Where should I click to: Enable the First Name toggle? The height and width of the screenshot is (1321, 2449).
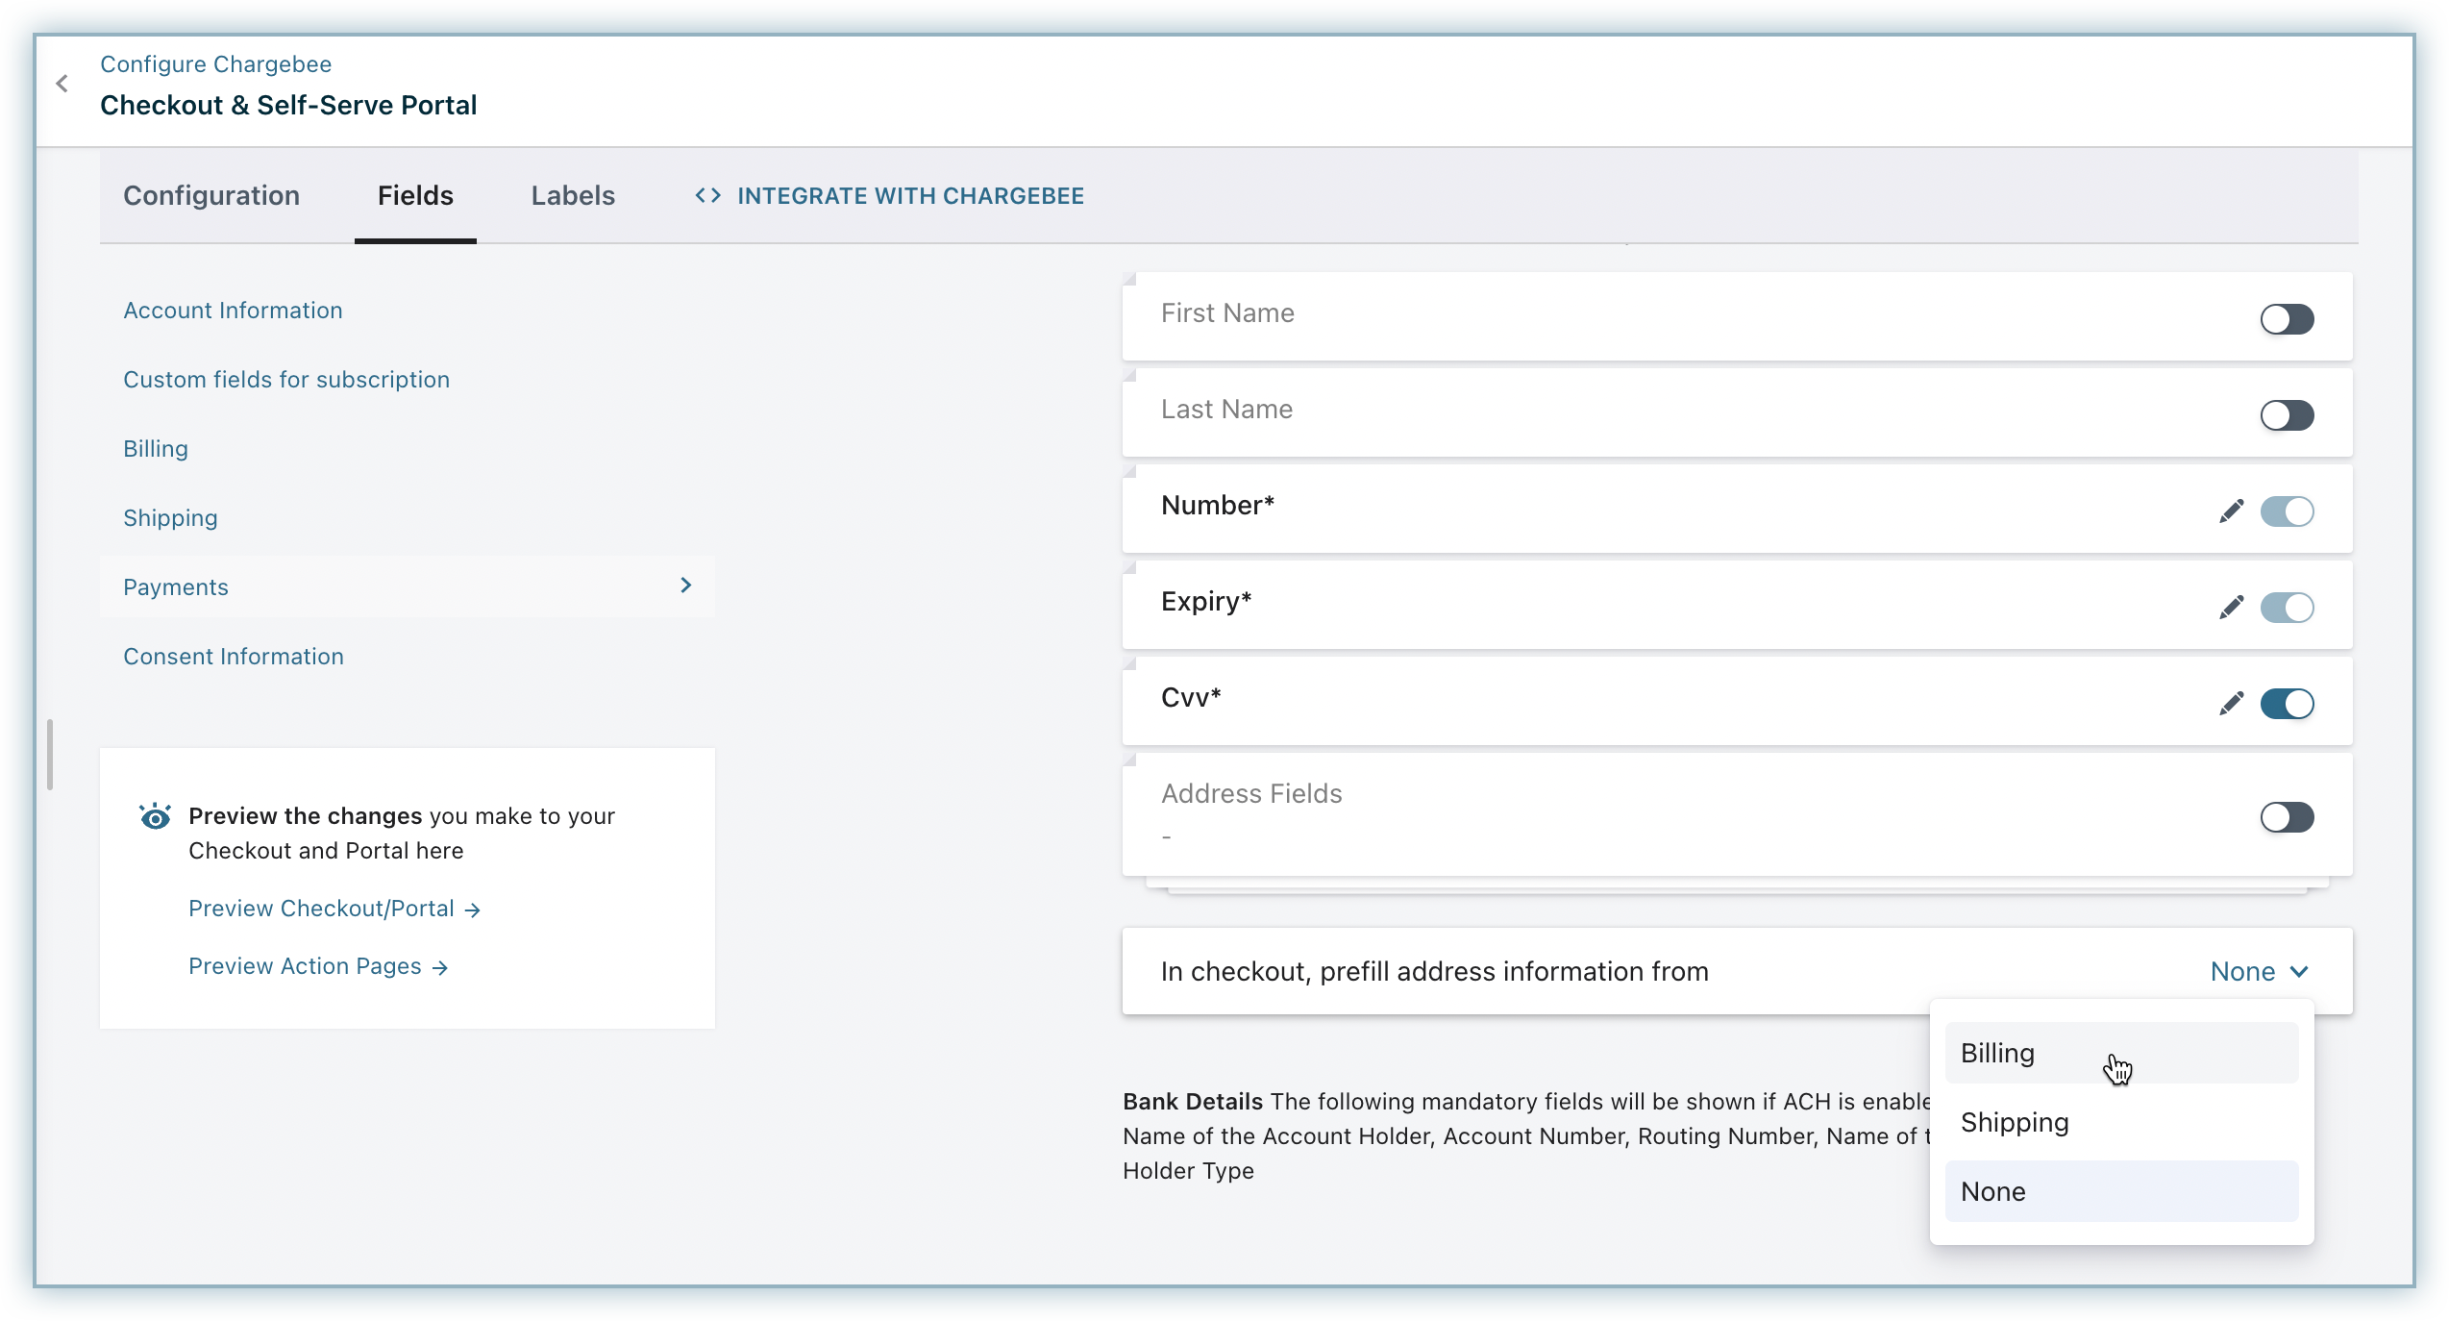[2287, 319]
